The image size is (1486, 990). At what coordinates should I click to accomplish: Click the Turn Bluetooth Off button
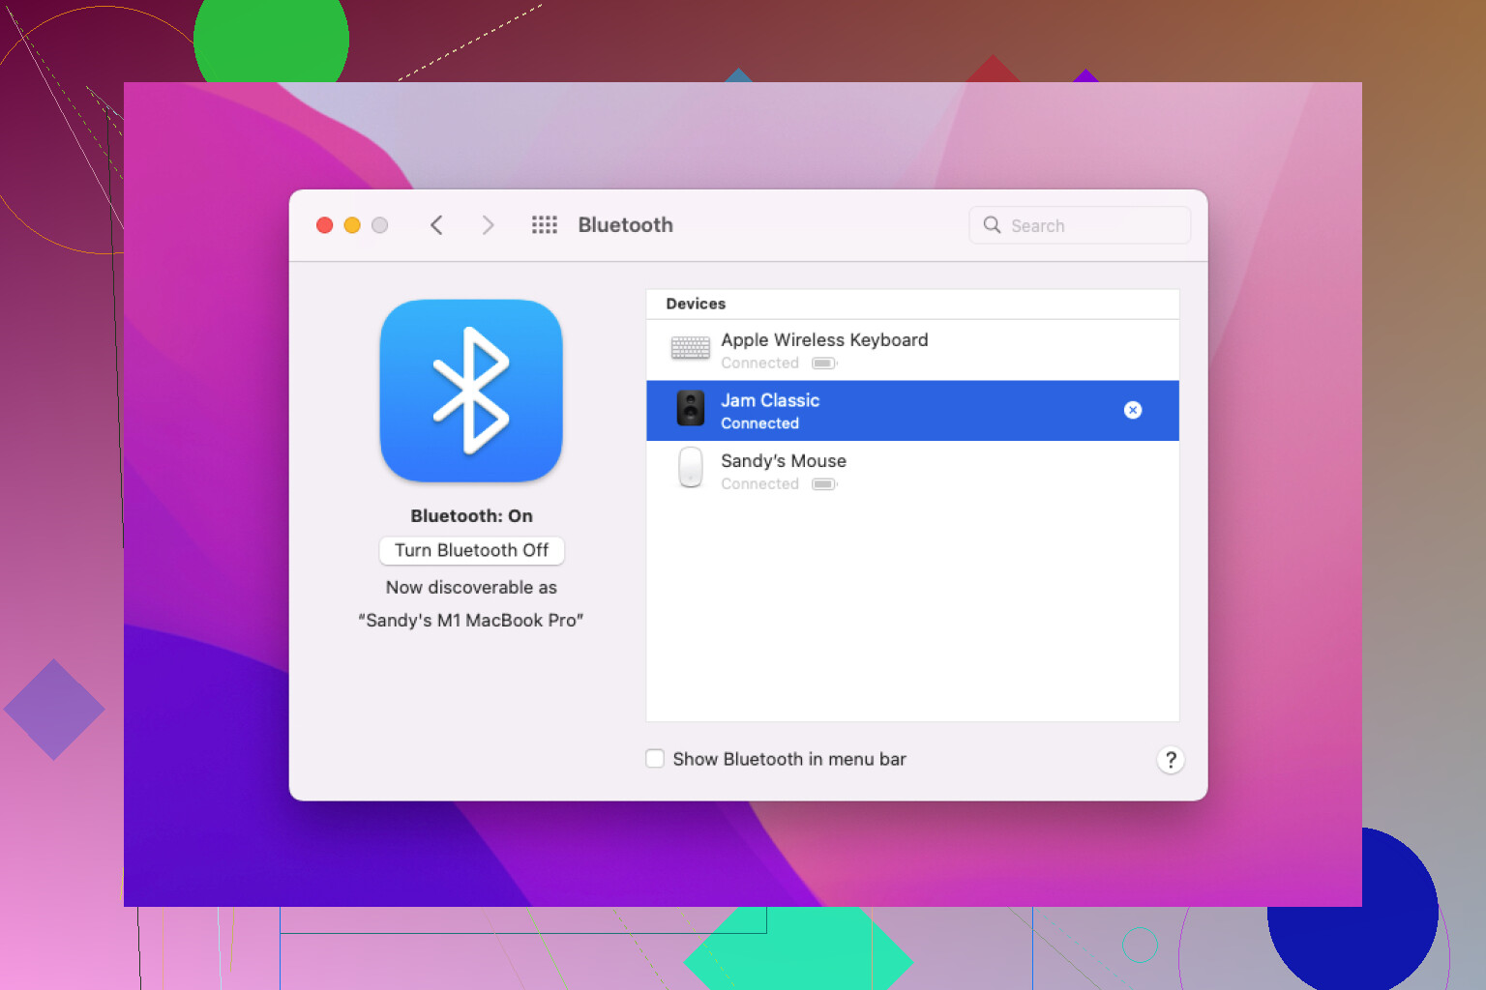pos(471,550)
